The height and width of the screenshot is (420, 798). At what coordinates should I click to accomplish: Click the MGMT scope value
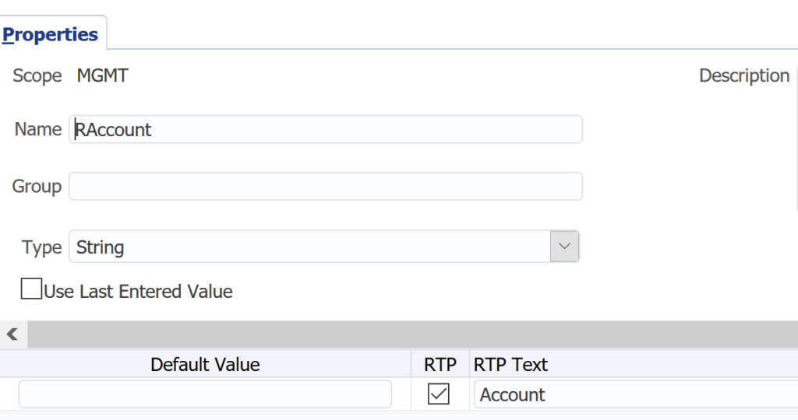click(102, 75)
